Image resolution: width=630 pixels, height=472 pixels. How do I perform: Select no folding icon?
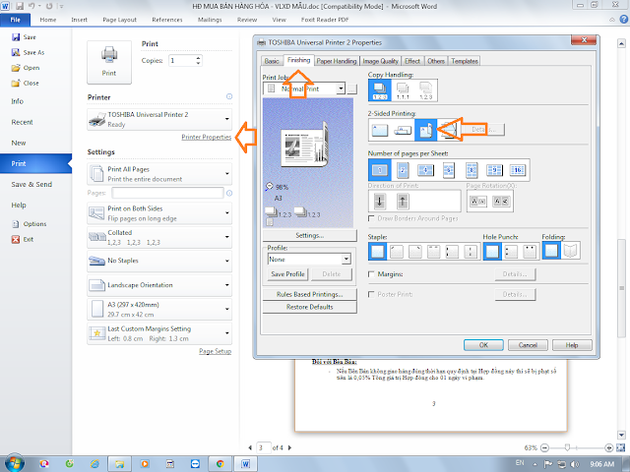point(551,251)
